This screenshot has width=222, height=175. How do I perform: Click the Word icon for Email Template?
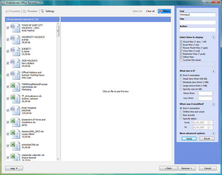[x=15, y=110]
